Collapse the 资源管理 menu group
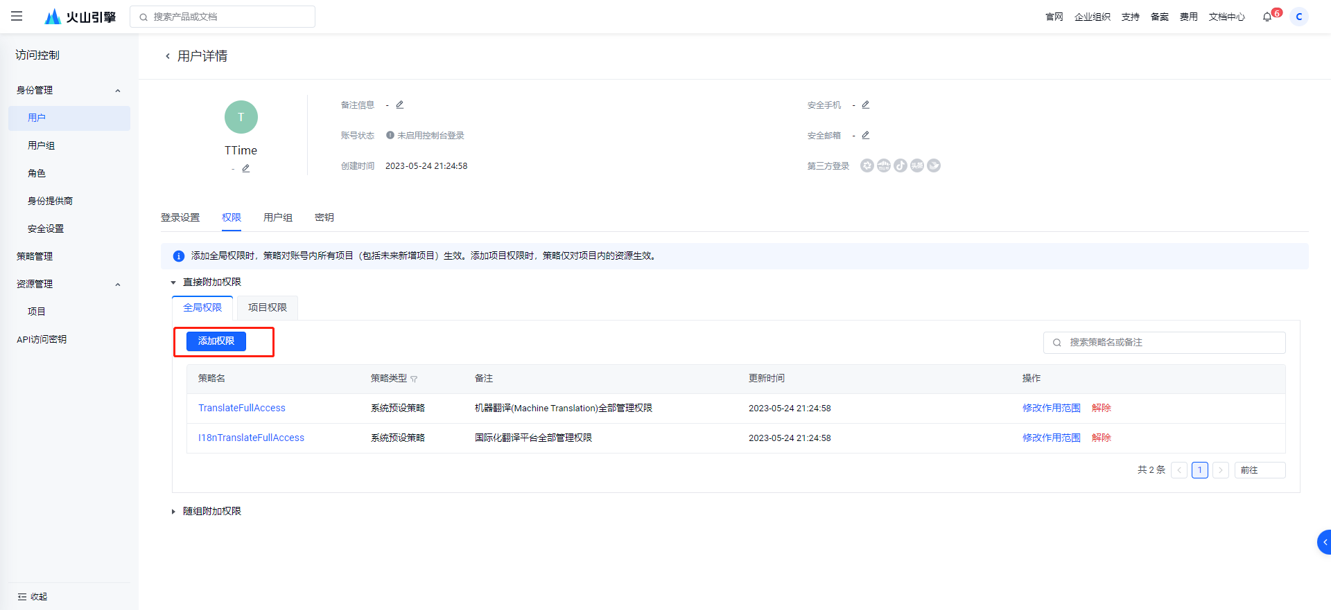1331x610 pixels. (x=118, y=285)
